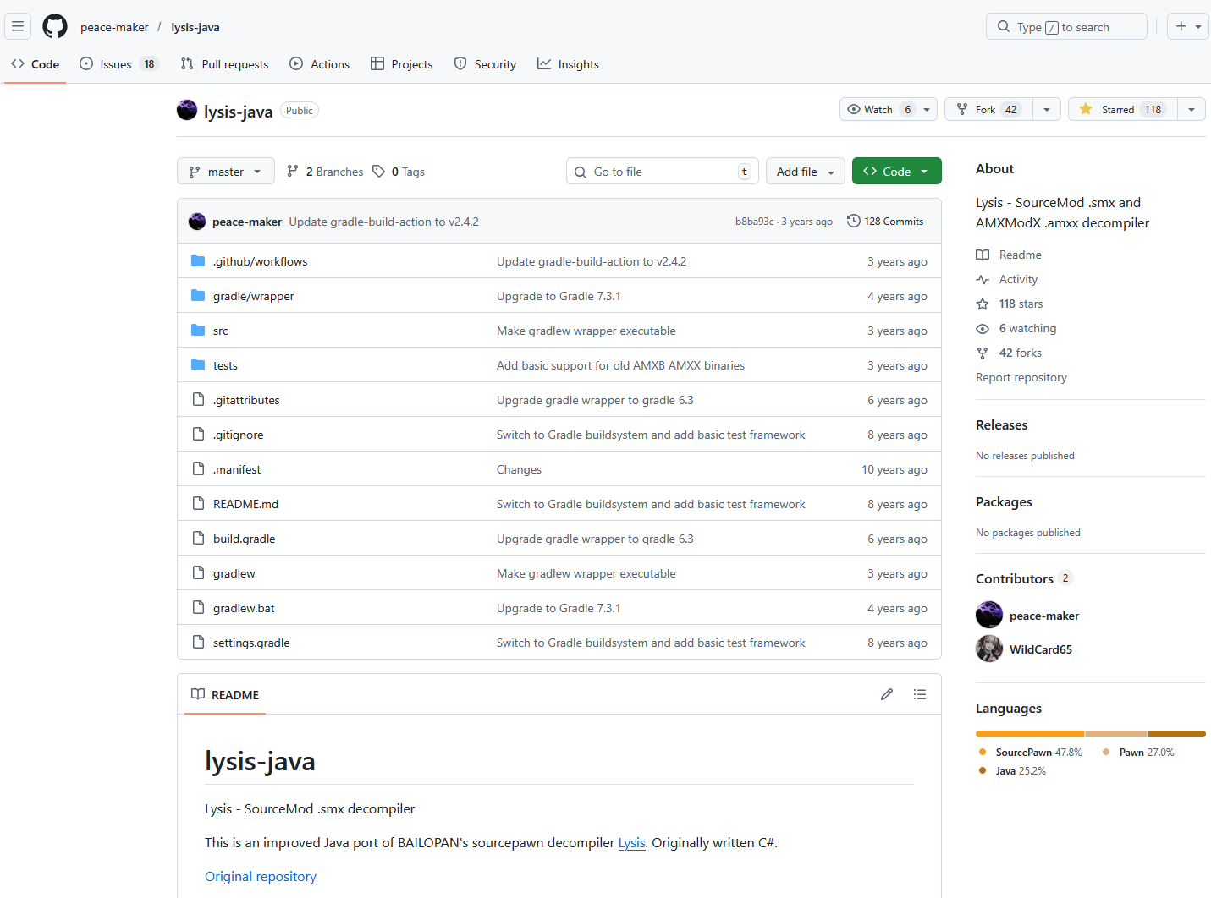1211x898 pixels.
Task: Open the README outline icon
Action: coord(920,694)
